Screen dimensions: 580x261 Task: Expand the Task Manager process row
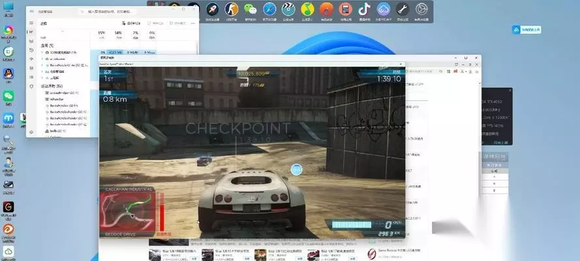click(42, 72)
